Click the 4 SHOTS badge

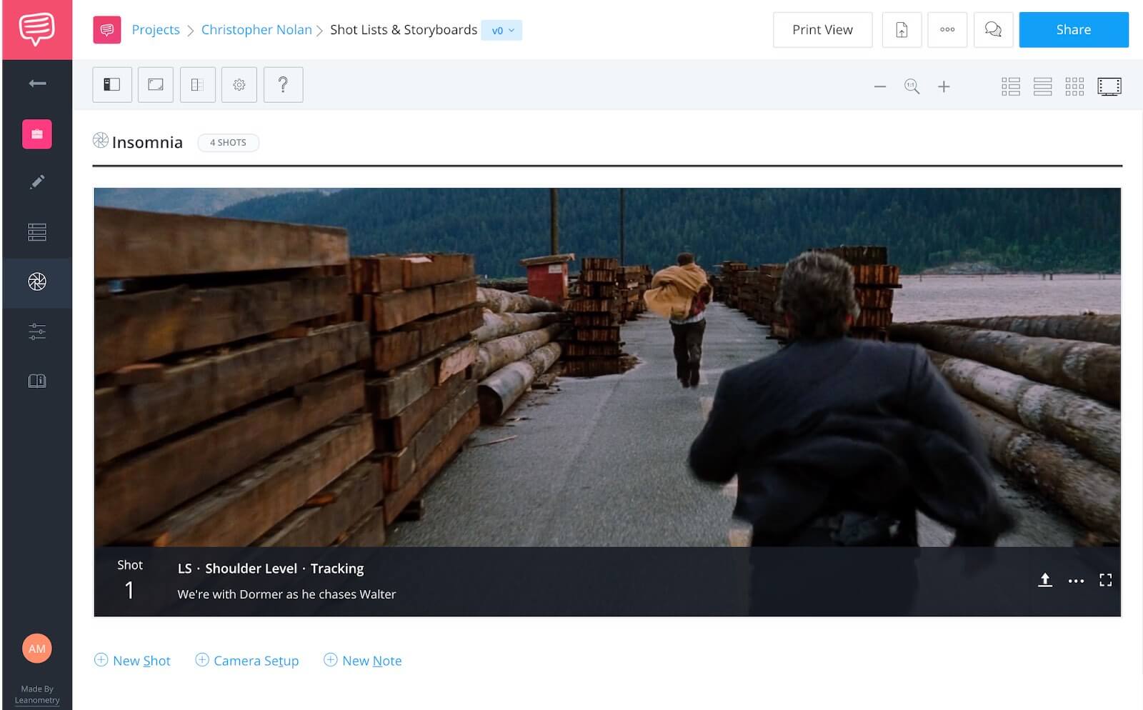click(x=228, y=142)
